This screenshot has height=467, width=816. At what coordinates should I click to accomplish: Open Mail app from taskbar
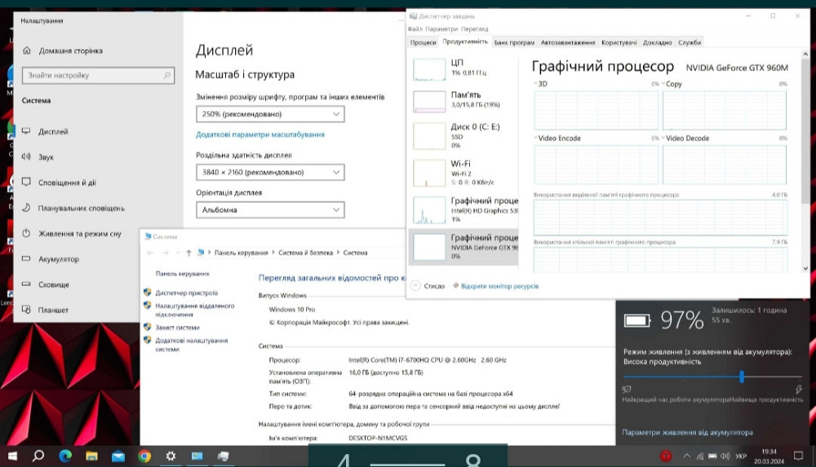[x=118, y=456]
